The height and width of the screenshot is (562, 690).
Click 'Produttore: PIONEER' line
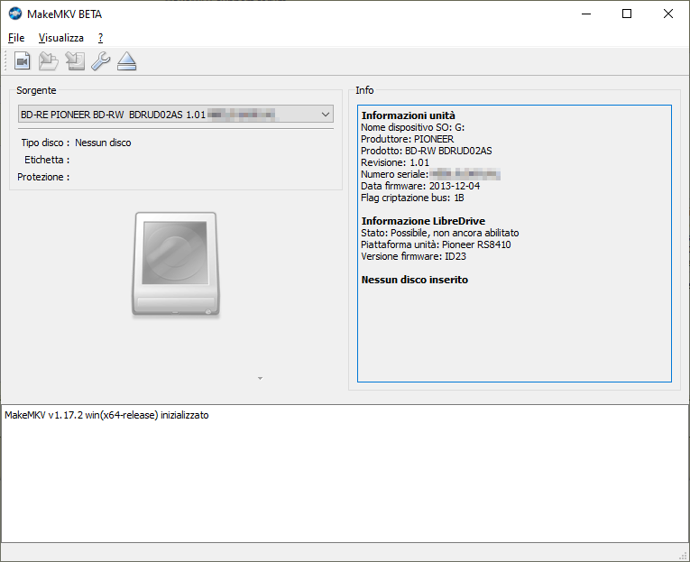coord(407,139)
